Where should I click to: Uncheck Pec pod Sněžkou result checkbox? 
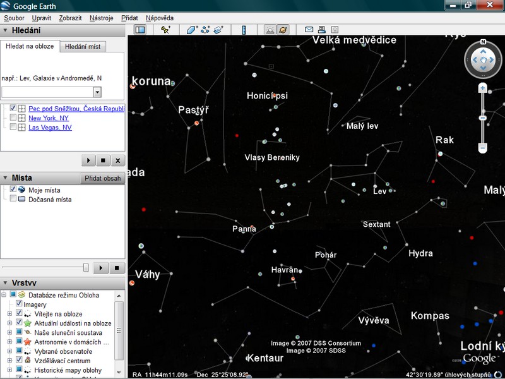click(x=13, y=107)
